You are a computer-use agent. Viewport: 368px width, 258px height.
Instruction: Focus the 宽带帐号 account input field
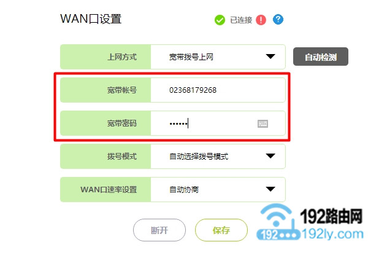click(218, 90)
